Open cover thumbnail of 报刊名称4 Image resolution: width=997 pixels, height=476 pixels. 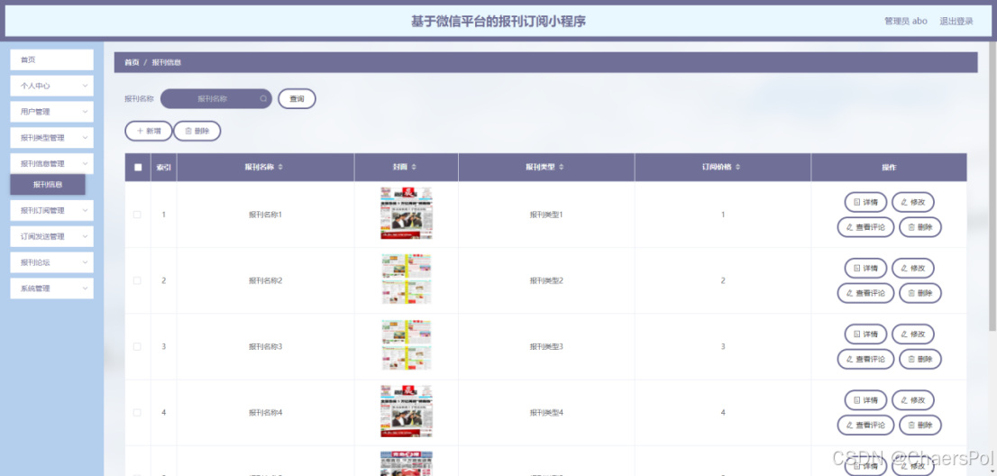[x=407, y=412]
